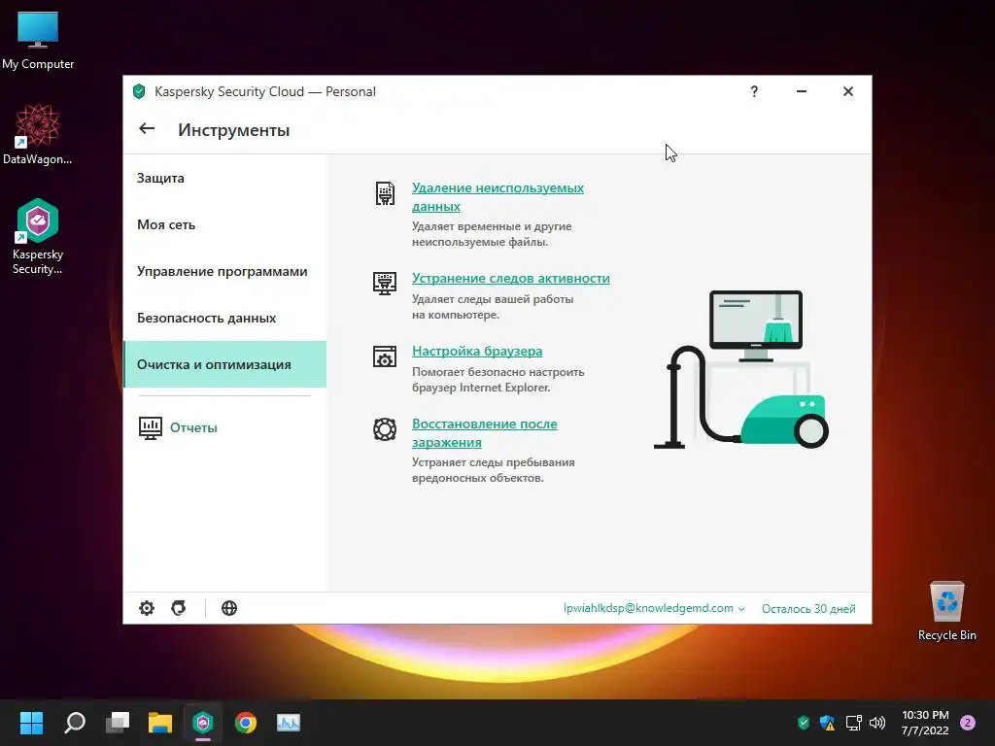This screenshot has width=995, height=746.
Task: Click Windows Security tray icon with warning
Action: point(827,723)
